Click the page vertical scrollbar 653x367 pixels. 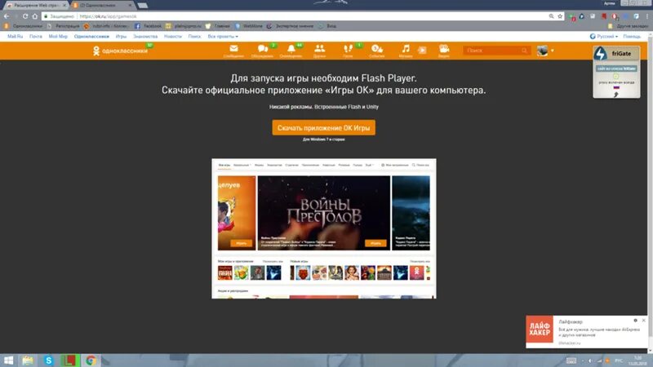point(650,192)
